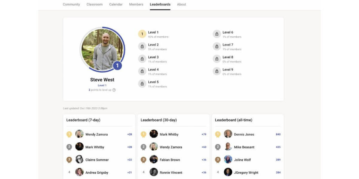
Task: Open Clairre Sommer's avatar
Action: (x=80, y=159)
